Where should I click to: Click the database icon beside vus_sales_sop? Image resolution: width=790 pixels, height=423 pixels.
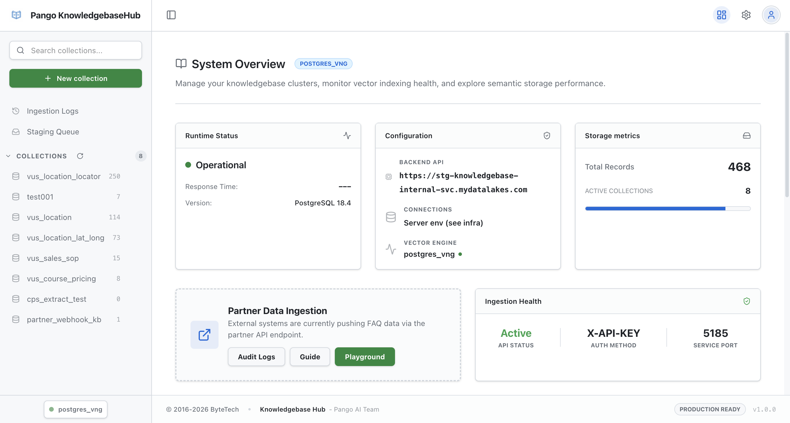[x=16, y=258]
